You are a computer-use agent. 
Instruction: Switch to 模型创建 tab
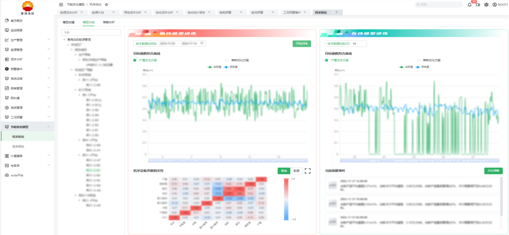(68, 23)
